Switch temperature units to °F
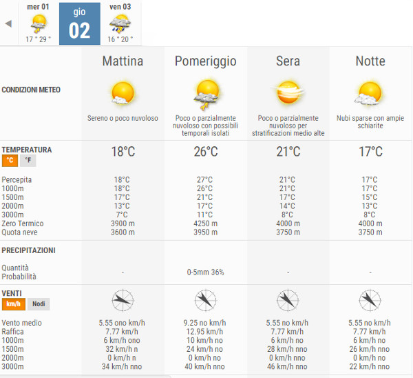Screen dimensions: 413x378 tap(28, 161)
